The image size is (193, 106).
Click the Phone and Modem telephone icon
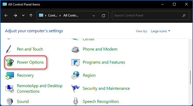pos(75,49)
